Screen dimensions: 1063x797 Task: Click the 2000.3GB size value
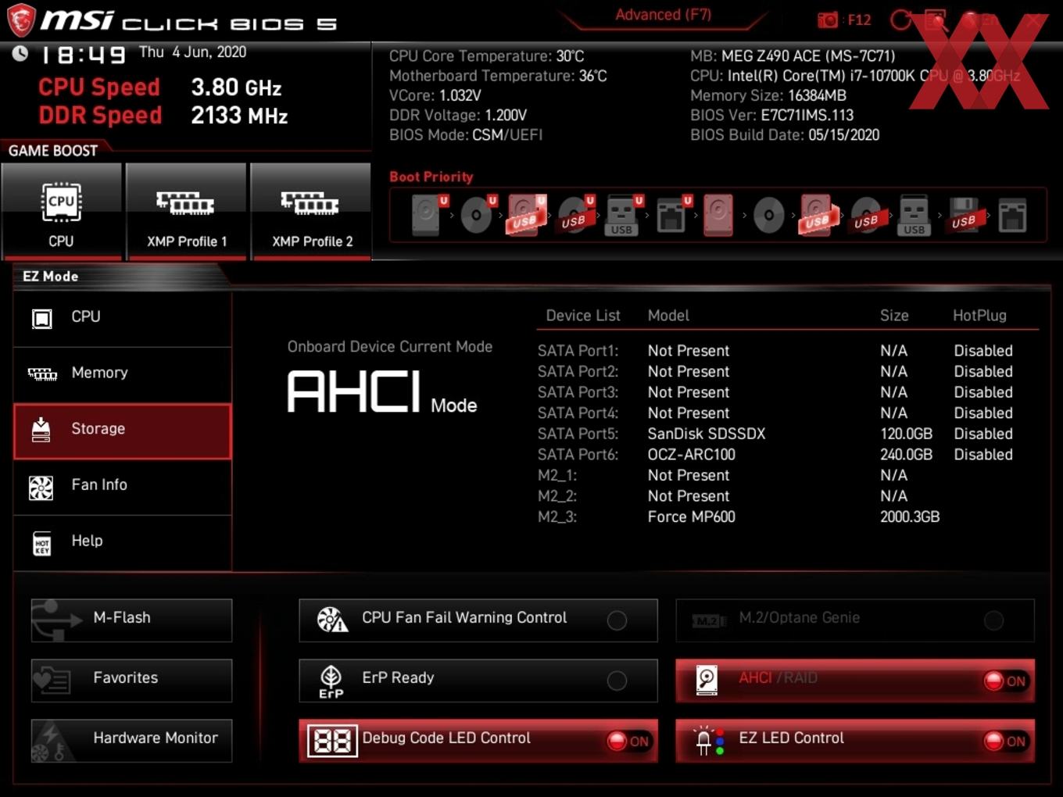click(x=910, y=516)
